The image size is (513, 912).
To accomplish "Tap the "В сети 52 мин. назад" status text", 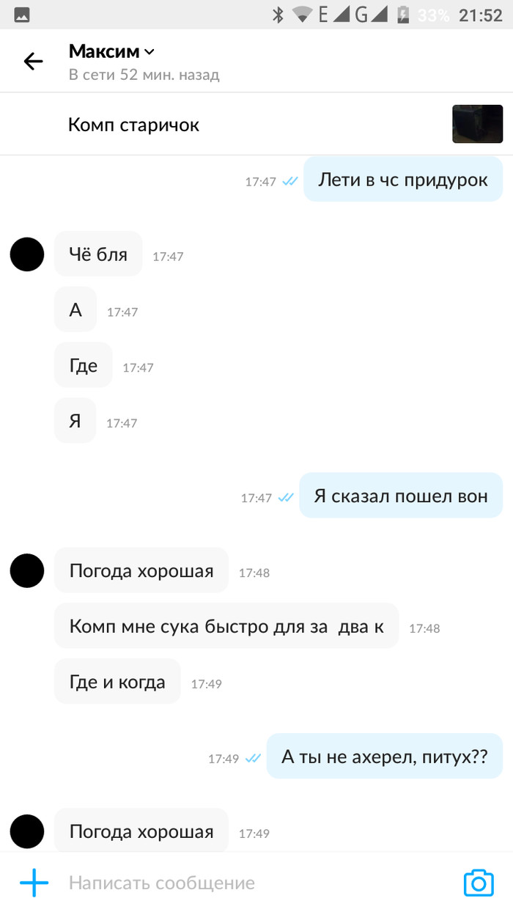I will point(144,75).
